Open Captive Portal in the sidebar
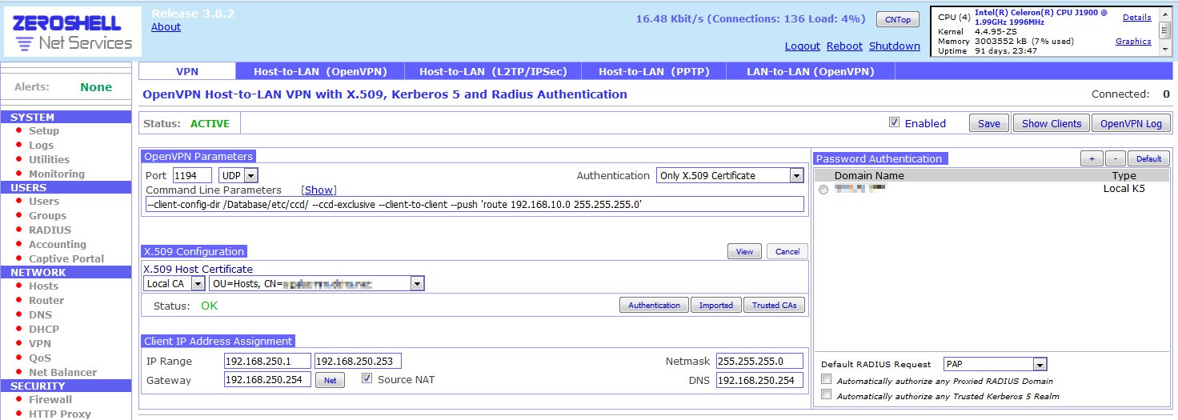This screenshot has width=1178, height=420. point(66,258)
